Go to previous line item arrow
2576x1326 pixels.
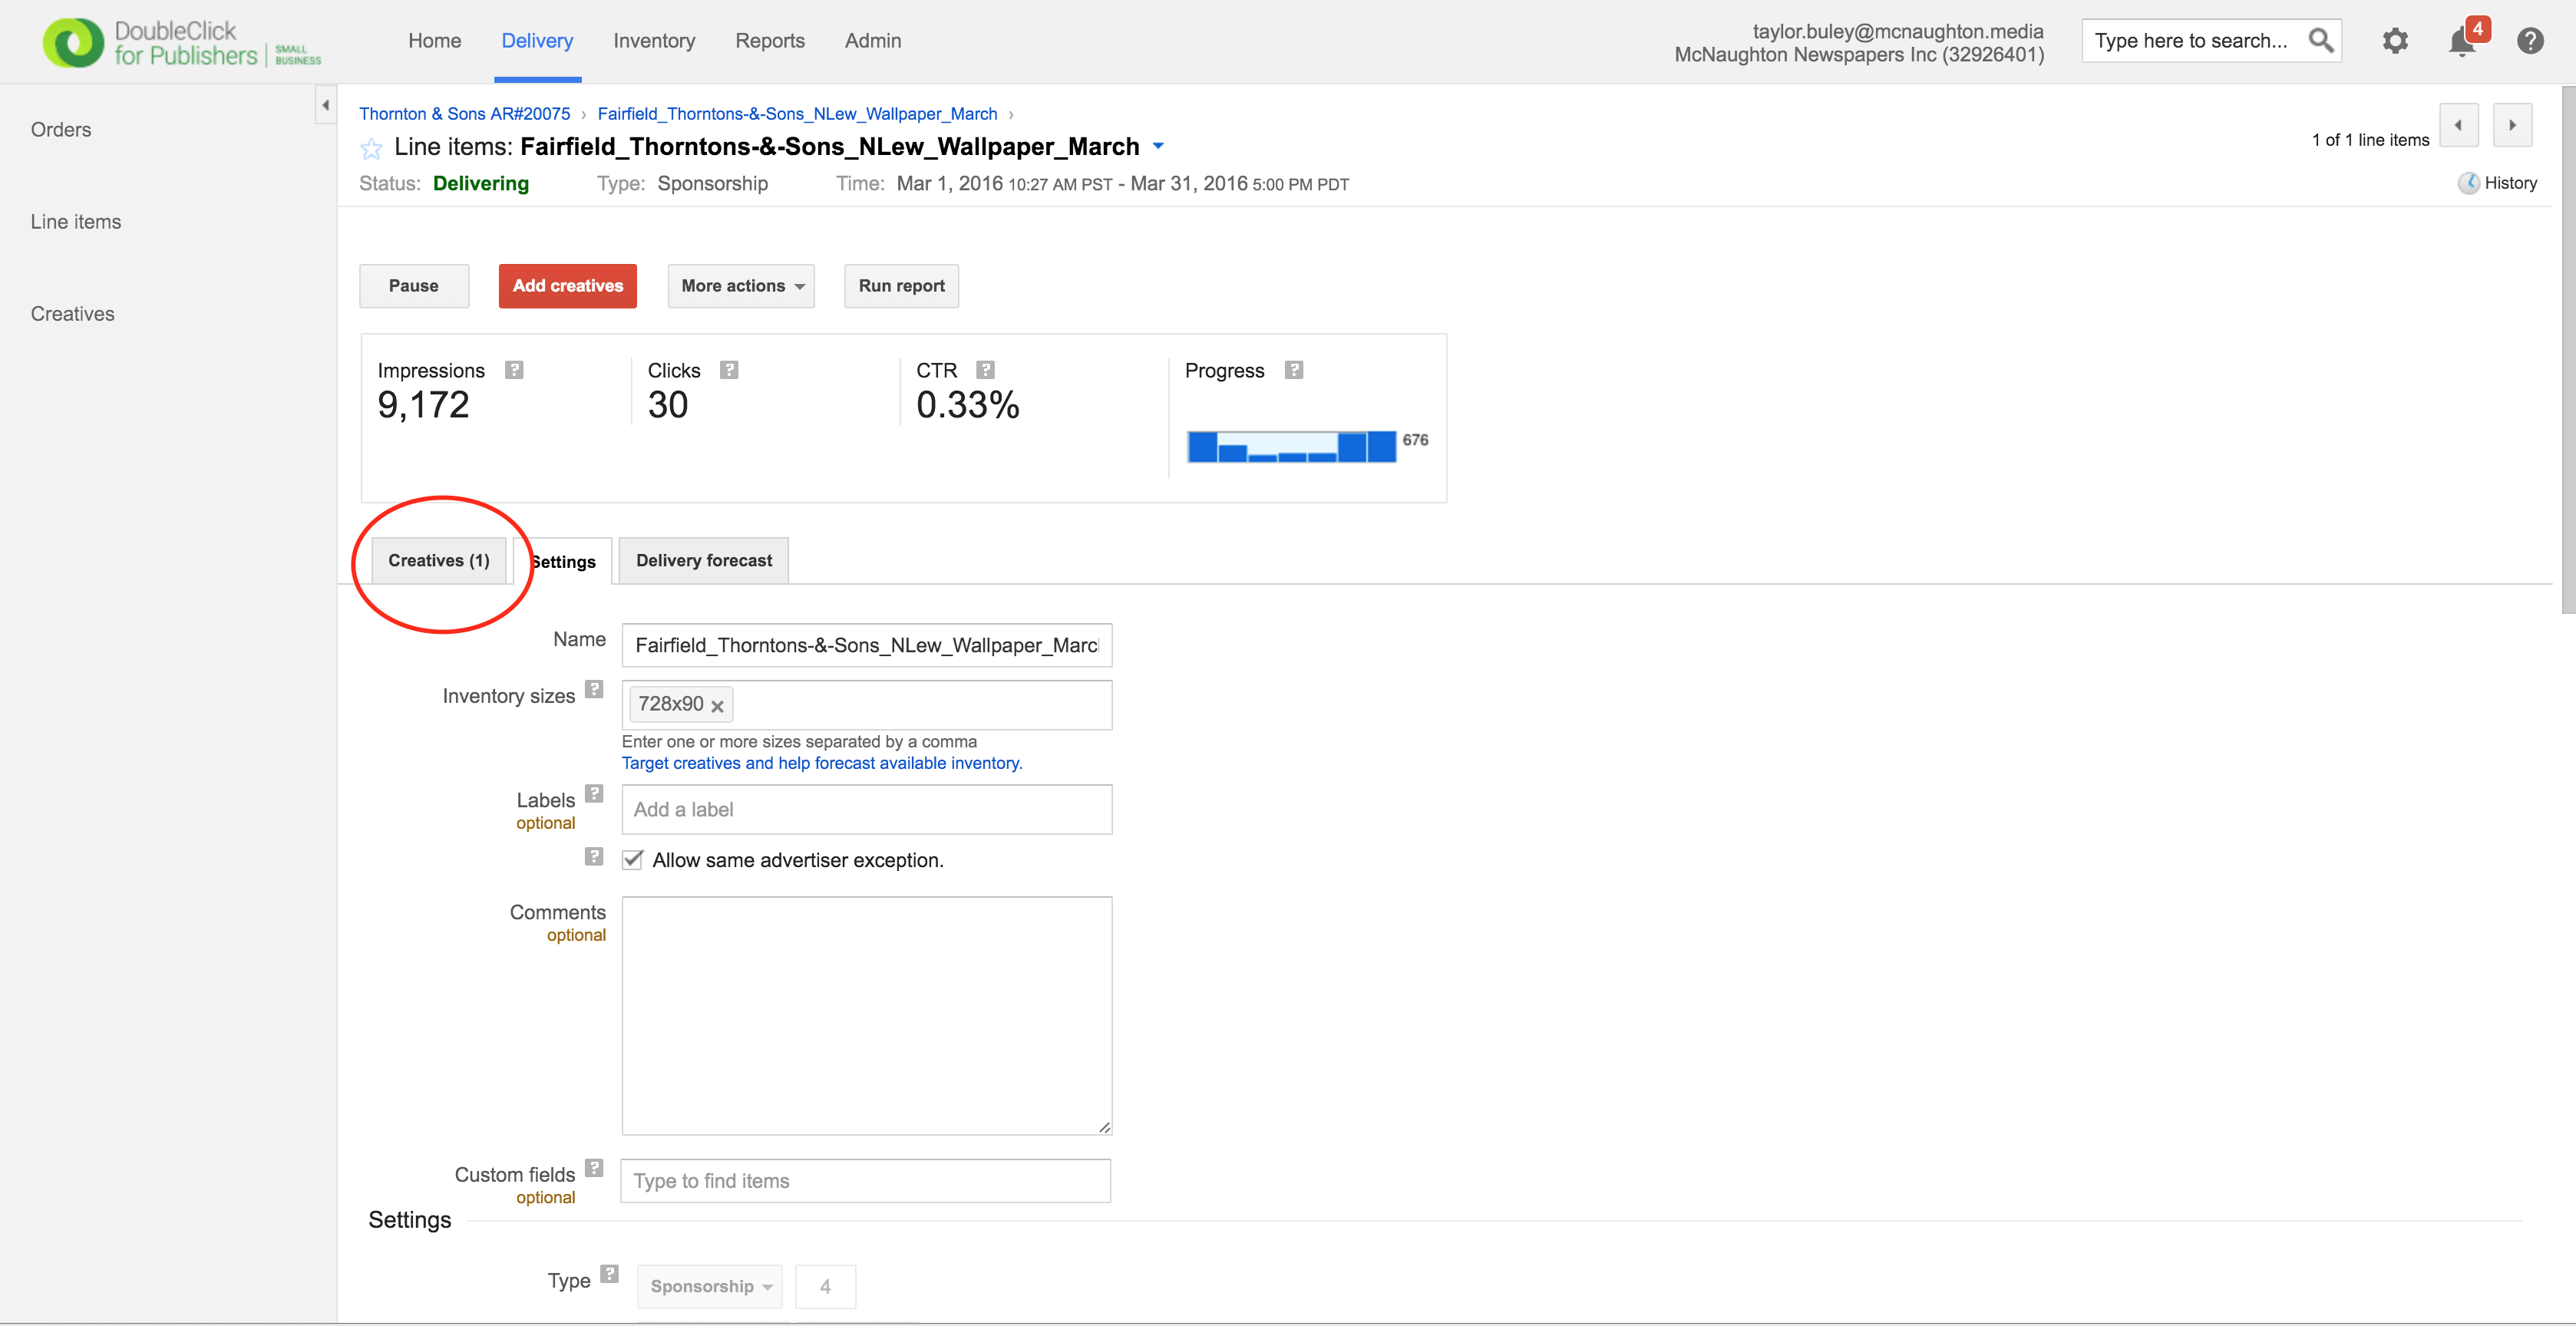pyautogui.click(x=2458, y=126)
